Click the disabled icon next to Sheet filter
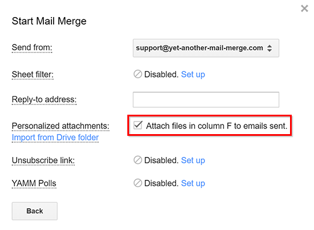 [x=138, y=74]
